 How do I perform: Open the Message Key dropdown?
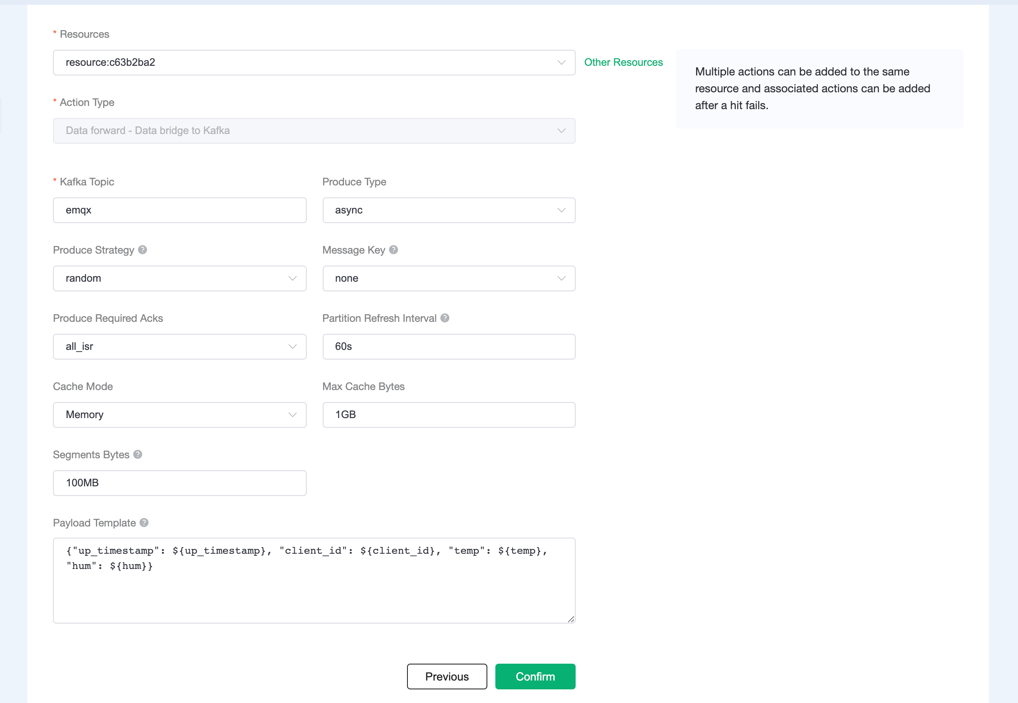[x=448, y=278]
